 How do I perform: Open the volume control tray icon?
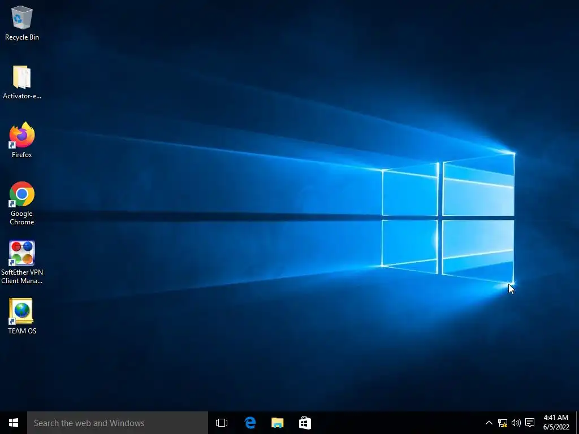click(516, 423)
